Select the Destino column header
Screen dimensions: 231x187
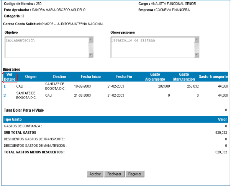59,77
